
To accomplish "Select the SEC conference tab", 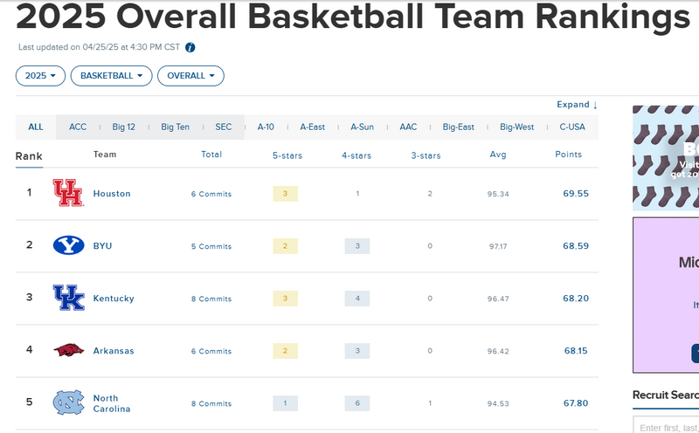I will [224, 127].
